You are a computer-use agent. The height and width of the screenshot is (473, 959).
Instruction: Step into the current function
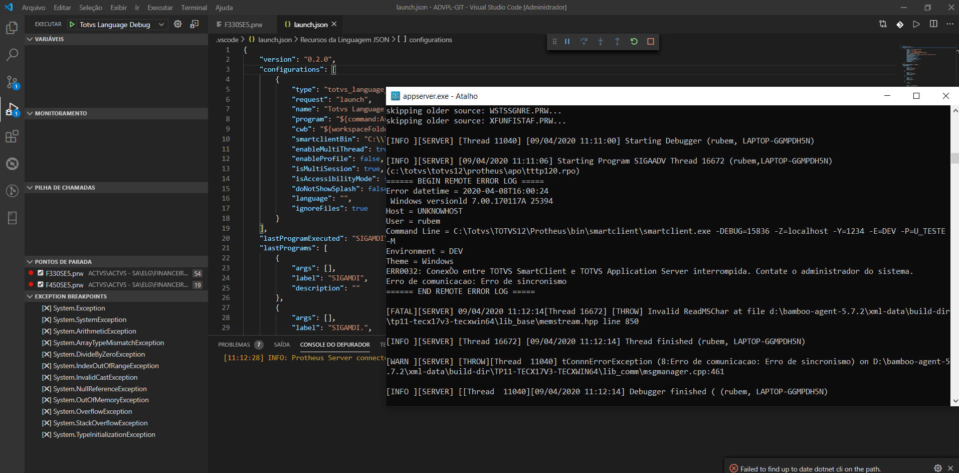tap(601, 42)
